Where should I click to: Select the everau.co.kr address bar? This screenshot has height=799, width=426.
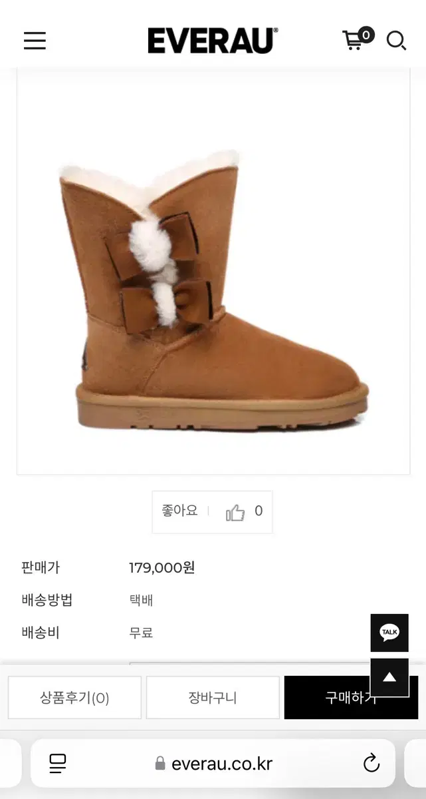pyautogui.click(x=213, y=763)
